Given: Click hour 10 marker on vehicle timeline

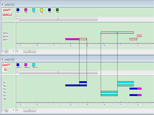Looking at the screenshot, I should pos(104,46).
